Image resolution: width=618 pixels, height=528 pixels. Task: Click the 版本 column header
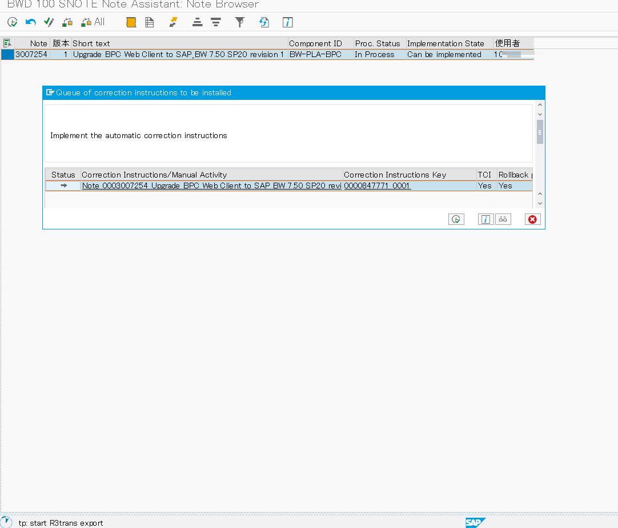click(x=61, y=43)
